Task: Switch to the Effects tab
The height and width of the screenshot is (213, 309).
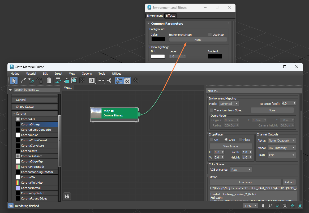Action: pos(170,16)
